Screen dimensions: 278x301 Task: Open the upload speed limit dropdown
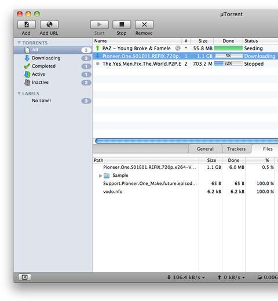point(231,277)
